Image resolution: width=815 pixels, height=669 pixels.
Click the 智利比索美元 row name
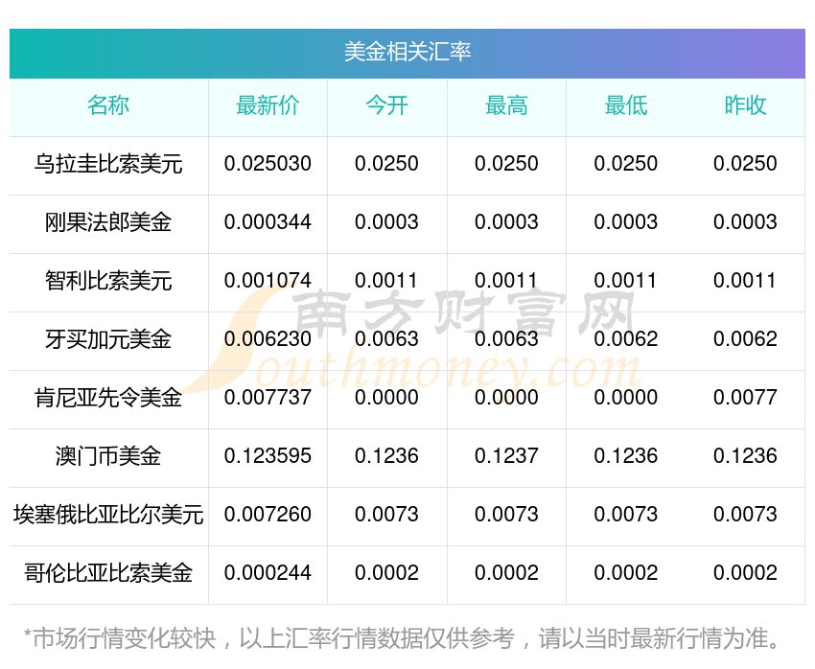[x=108, y=281]
